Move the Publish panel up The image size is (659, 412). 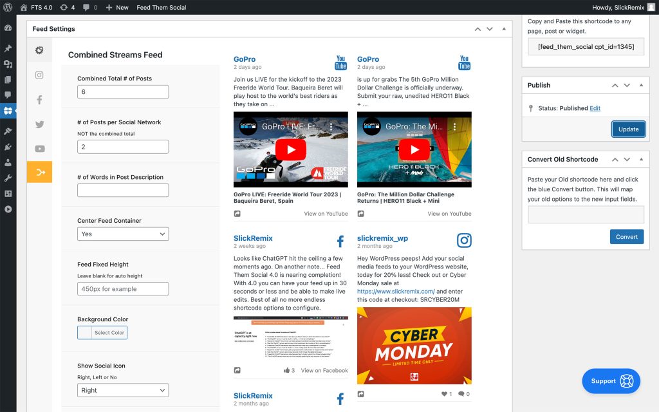point(615,86)
